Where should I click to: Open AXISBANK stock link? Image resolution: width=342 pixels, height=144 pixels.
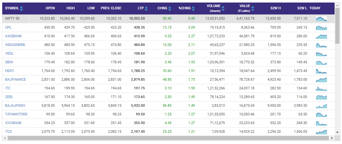[x=14, y=36]
